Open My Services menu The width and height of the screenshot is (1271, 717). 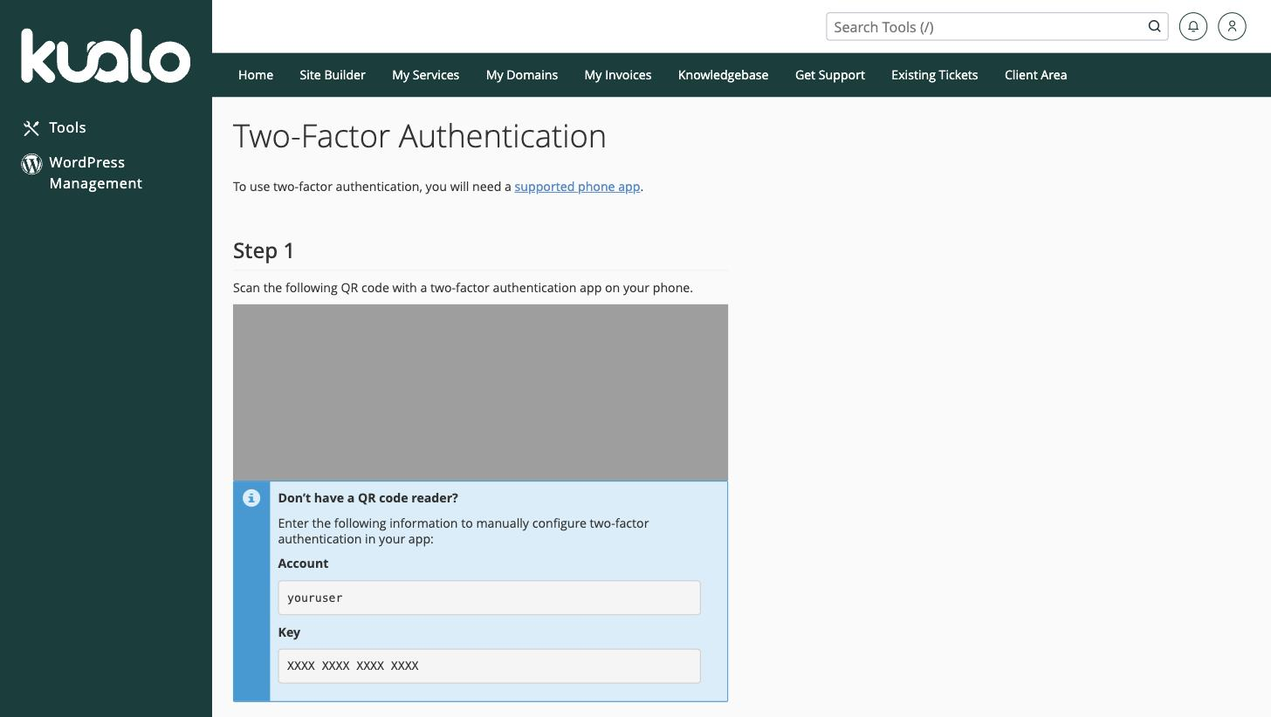(x=425, y=75)
